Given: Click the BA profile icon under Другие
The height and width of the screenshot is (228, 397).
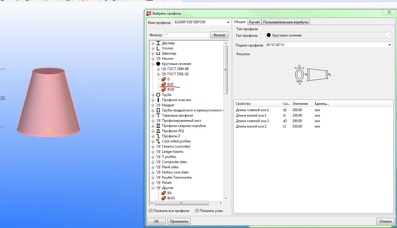Looking at the screenshot, I should pyautogui.click(x=163, y=193).
